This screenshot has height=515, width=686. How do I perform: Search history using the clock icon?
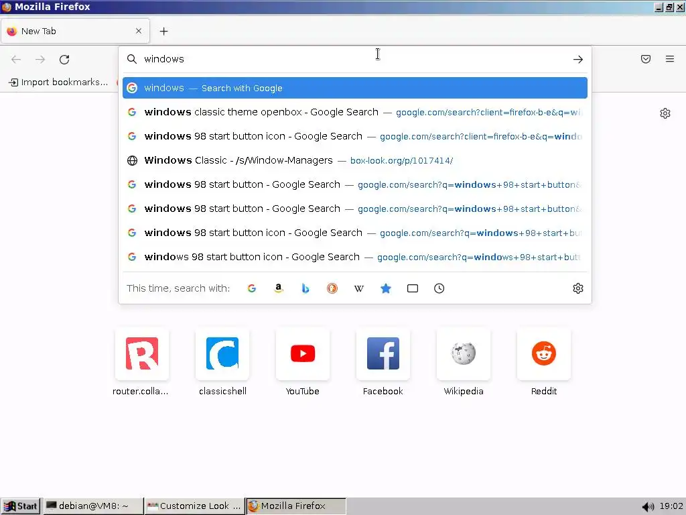pos(439,288)
